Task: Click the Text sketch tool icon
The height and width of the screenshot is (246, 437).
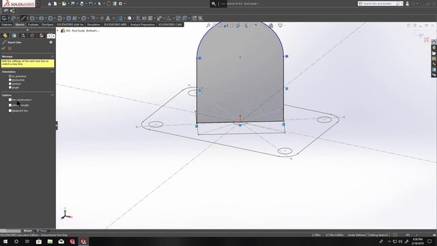Action: [108, 18]
